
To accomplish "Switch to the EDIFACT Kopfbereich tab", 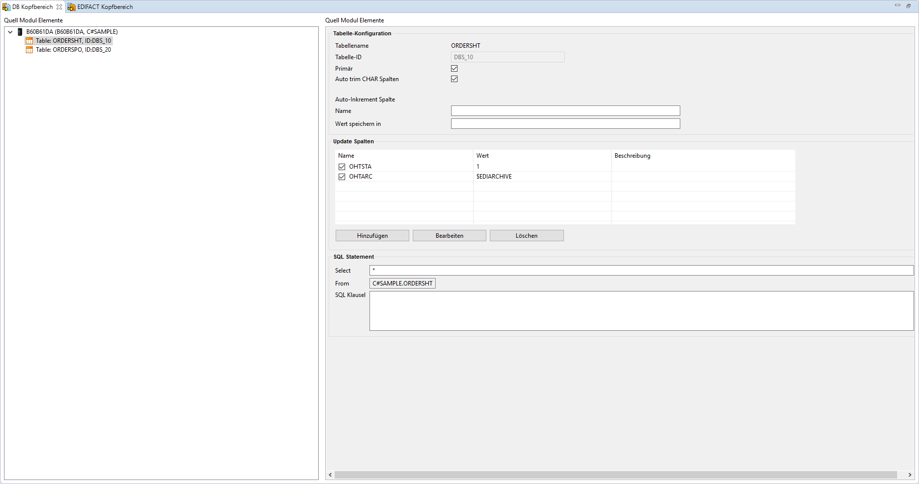I will (x=104, y=7).
